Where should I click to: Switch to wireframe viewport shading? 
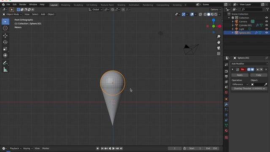[205, 14]
